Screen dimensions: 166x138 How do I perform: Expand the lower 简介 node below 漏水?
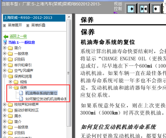[x=5, y=121]
